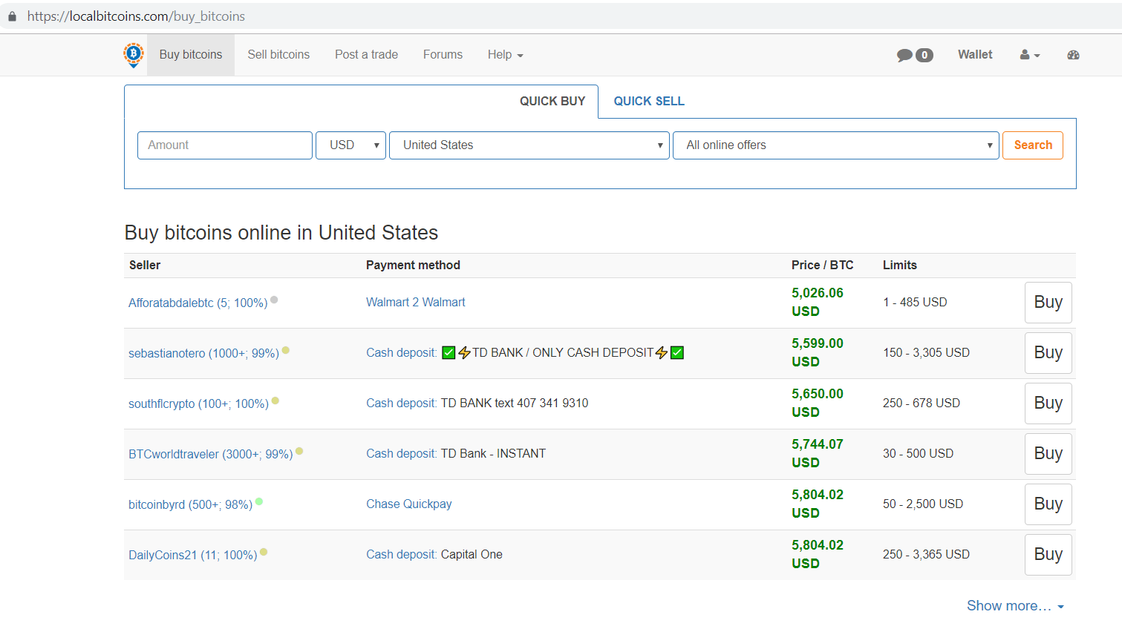Click into the Amount input field

click(x=225, y=145)
